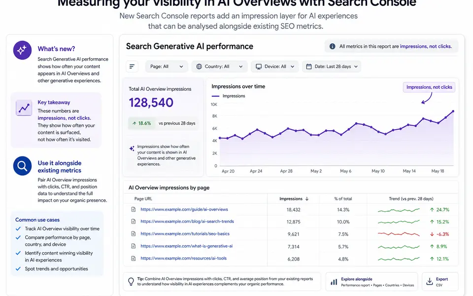Sort by Impressions column arrow

307,199
